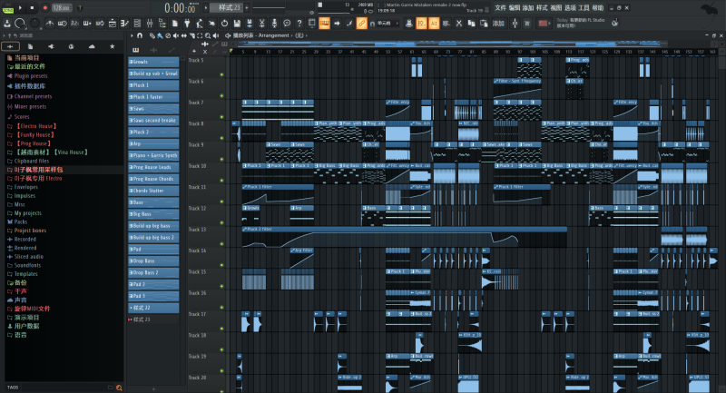
Task: Open the 帮助 menu
Action: (x=598, y=8)
